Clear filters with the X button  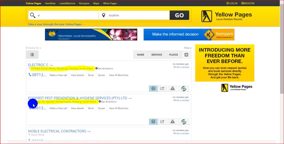coord(186,55)
